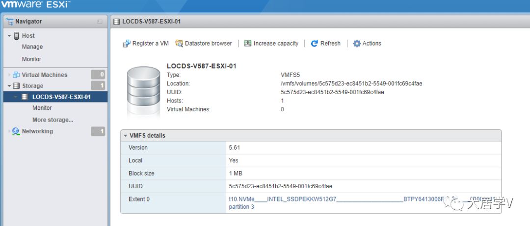Click the Refresh button
The height and width of the screenshot is (226, 530).
pos(326,44)
